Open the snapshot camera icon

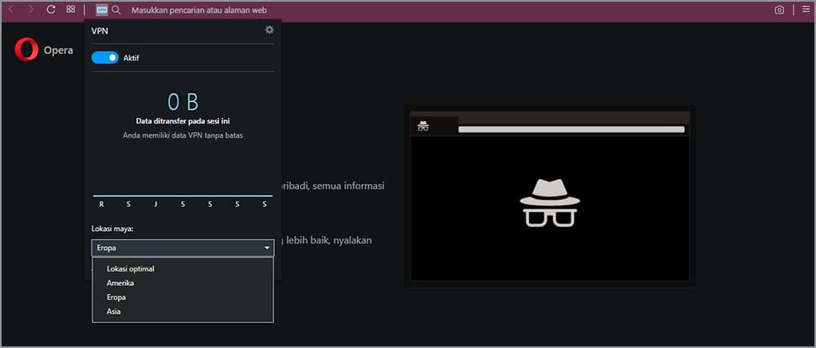click(779, 10)
